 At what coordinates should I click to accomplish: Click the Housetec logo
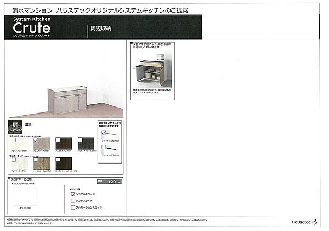pos(304,222)
